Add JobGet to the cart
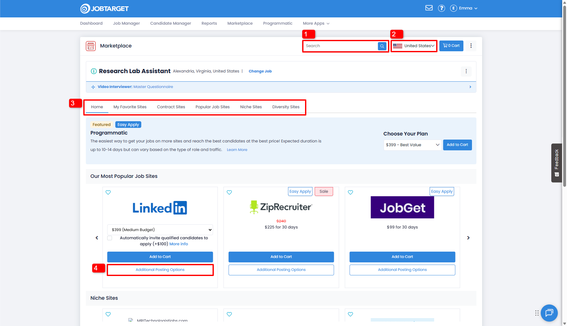567x326 pixels. pyautogui.click(x=402, y=257)
